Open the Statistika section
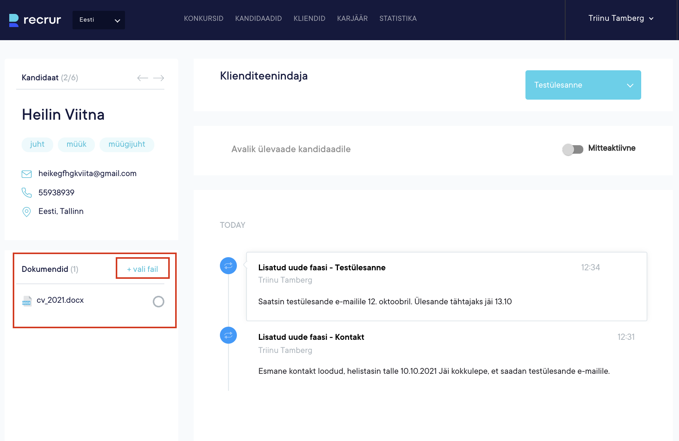The height and width of the screenshot is (441, 679). 398,19
